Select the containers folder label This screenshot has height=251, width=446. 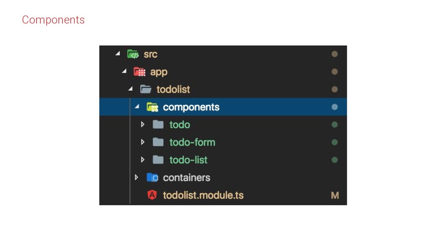tap(186, 177)
